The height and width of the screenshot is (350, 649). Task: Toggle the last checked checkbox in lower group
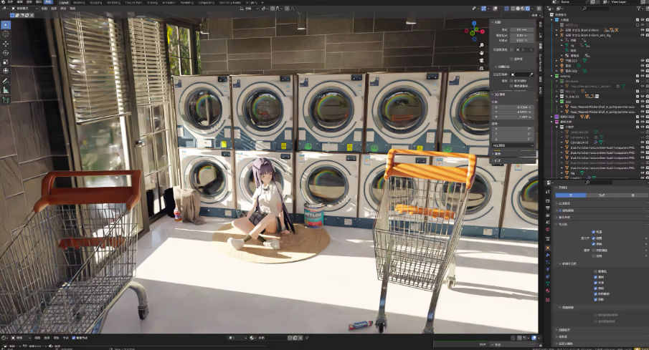[595, 298]
